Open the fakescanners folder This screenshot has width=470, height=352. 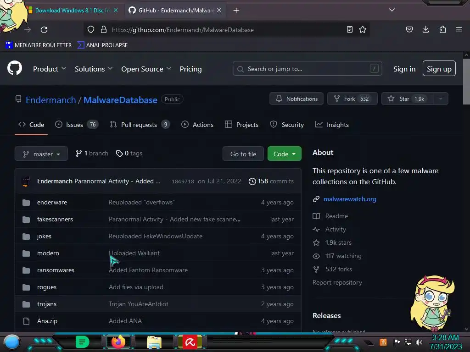point(55,219)
